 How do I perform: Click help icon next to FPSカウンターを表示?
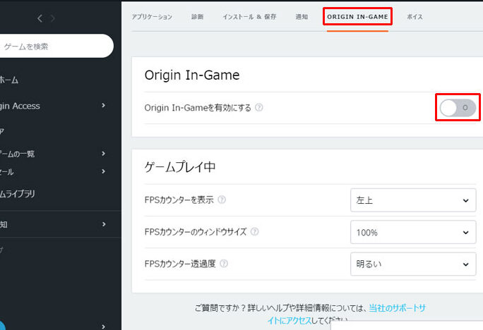[222, 200]
